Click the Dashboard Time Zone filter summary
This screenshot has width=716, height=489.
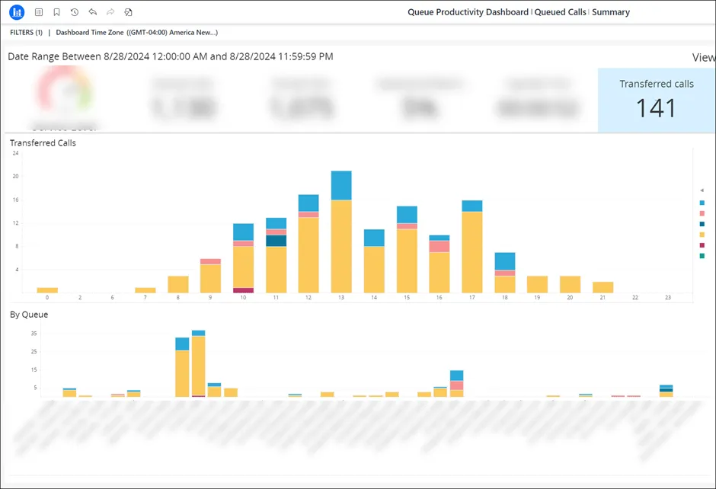click(136, 33)
